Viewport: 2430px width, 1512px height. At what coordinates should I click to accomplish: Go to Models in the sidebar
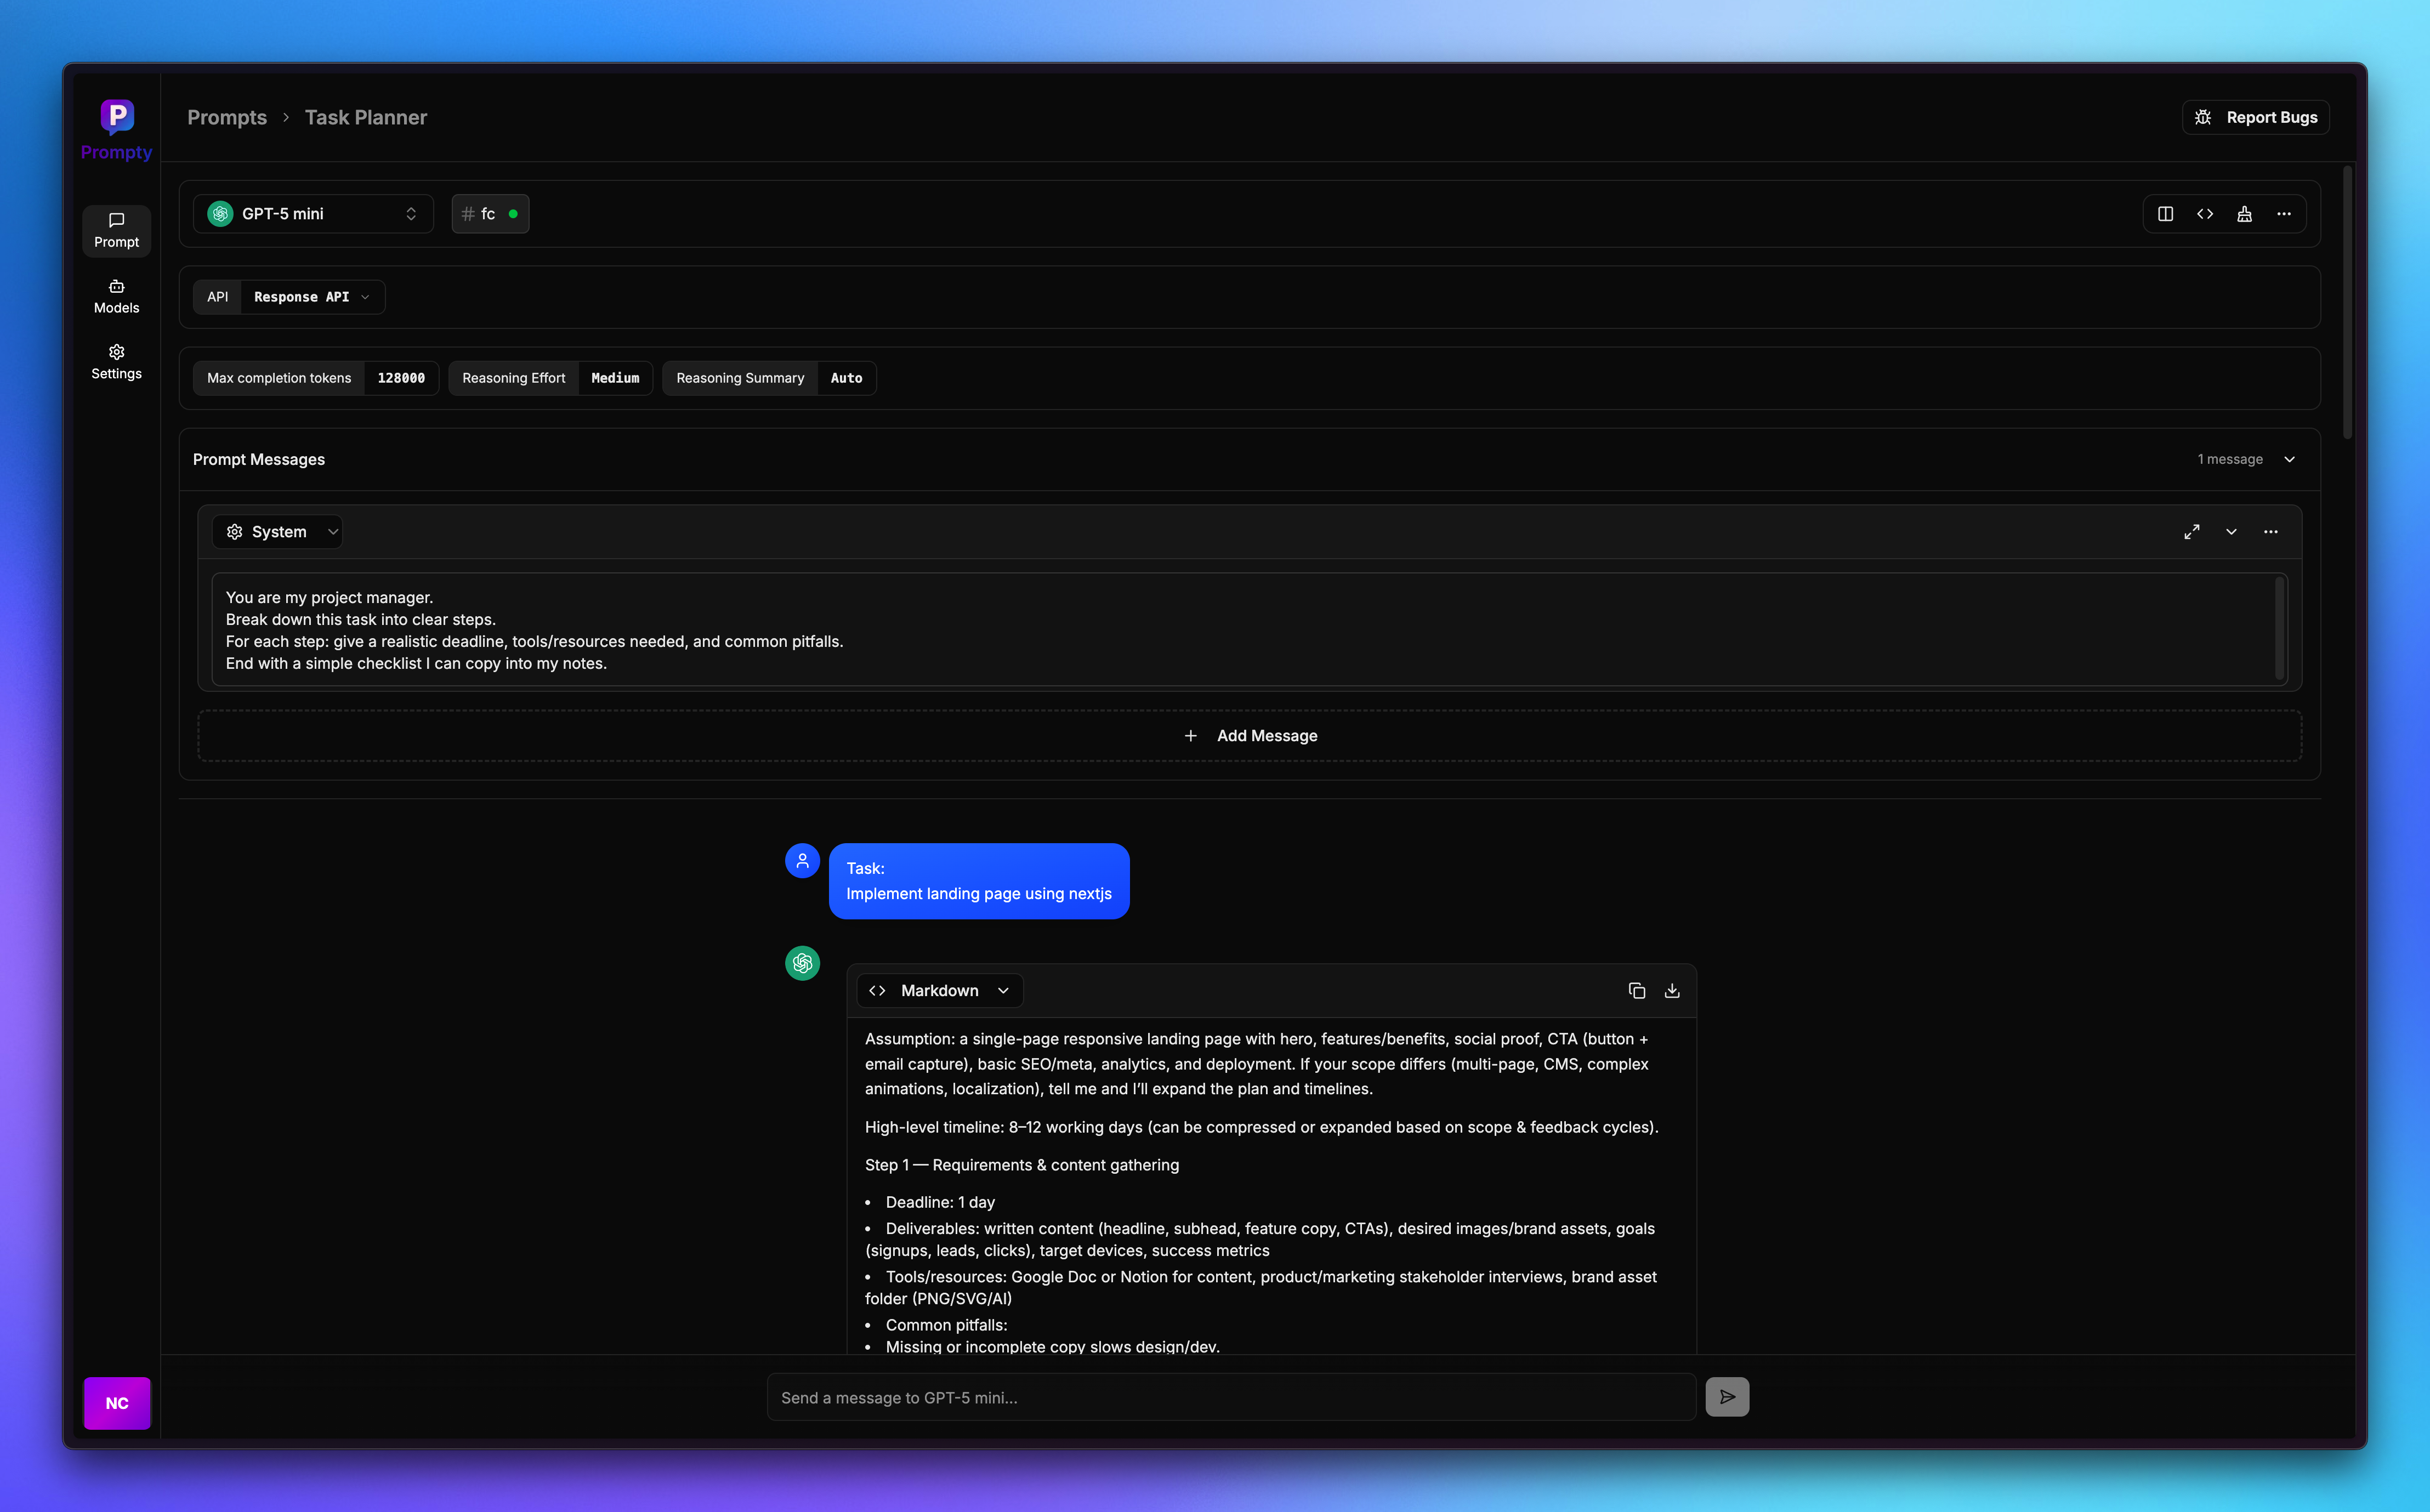[116, 297]
